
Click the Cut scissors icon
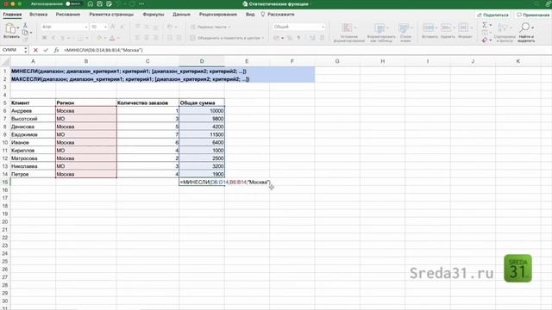tap(25, 25)
